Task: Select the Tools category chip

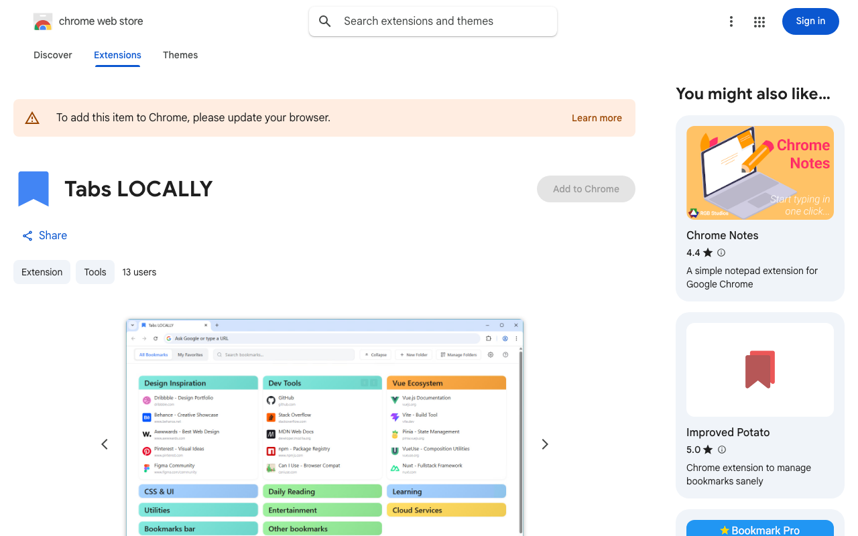Action: pyautogui.click(x=95, y=272)
